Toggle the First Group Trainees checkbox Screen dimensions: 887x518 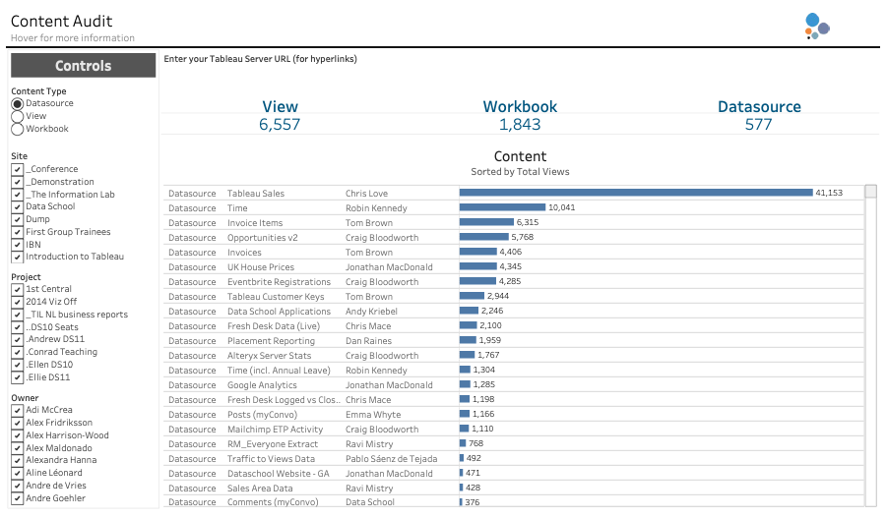tap(17, 232)
